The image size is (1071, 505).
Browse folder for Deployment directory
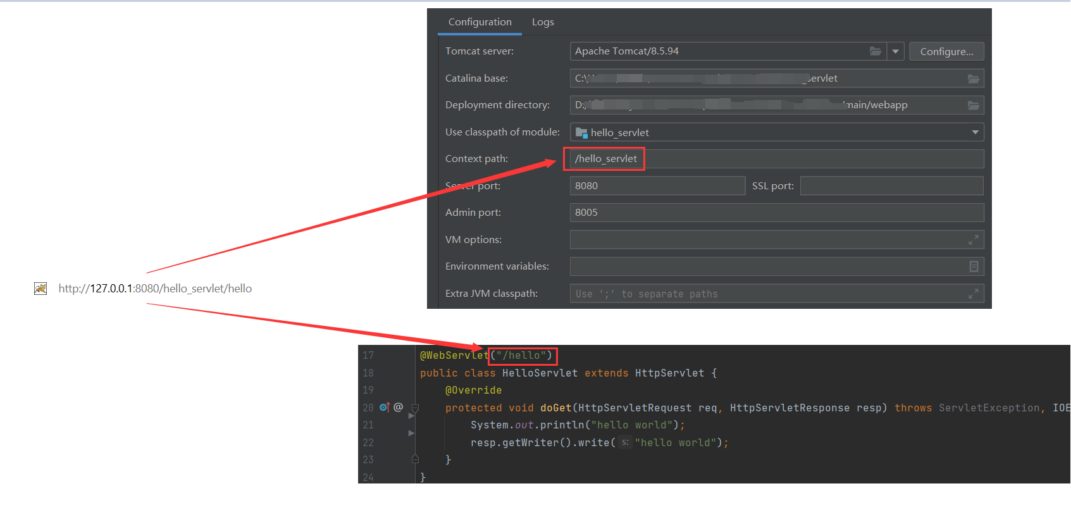[974, 105]
